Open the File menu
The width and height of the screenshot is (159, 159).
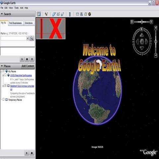pos(2,8)
